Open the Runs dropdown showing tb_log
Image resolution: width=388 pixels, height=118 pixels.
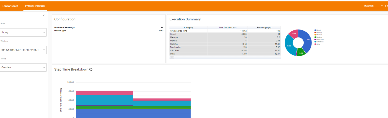tap(23, 32)
